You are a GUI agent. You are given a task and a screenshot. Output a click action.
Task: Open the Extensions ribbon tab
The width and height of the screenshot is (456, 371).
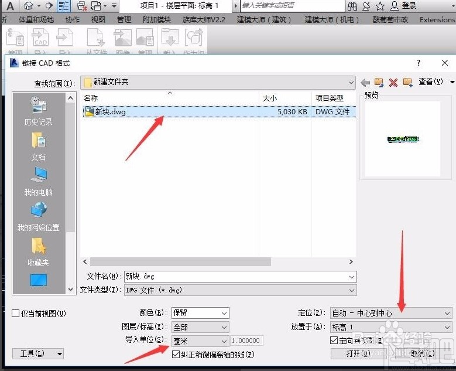pyautogui.click(x=437, y=20)
